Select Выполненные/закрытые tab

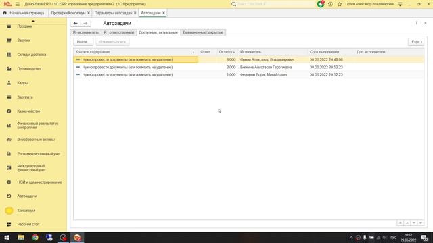click(x=203, y=32)
